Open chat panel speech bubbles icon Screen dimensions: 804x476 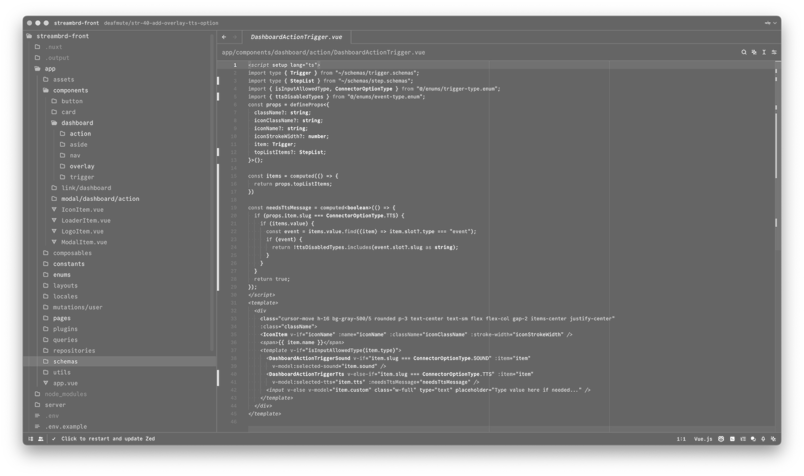tap(753, 439)
